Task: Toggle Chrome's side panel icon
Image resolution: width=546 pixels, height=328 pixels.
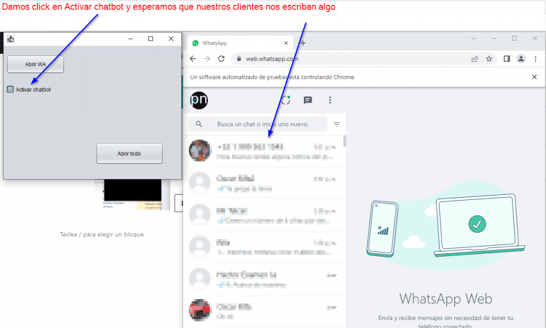Action: (x=507, y=59)
